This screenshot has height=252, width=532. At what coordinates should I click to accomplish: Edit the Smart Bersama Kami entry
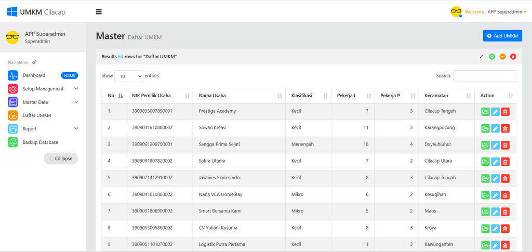495,211
